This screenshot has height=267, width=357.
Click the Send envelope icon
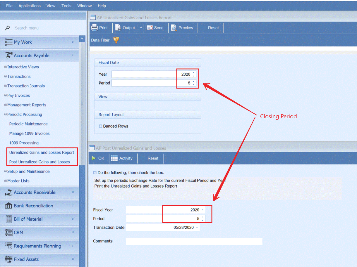pos(150,28)
